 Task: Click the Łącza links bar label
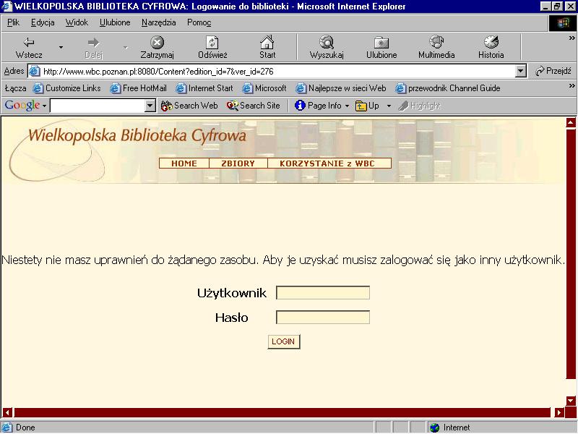tap(16, 88)
